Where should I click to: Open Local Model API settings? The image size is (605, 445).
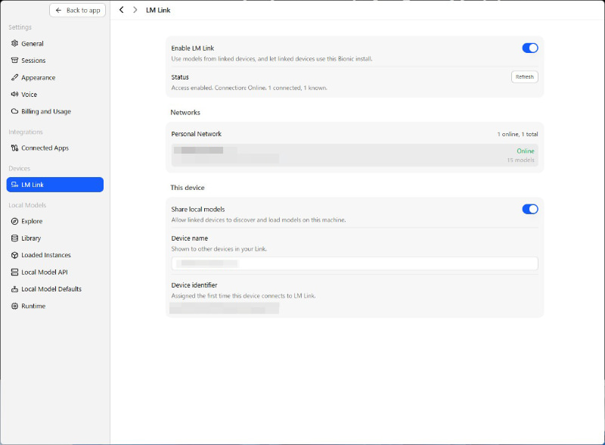pyautogui.click(x=54, y=272)
